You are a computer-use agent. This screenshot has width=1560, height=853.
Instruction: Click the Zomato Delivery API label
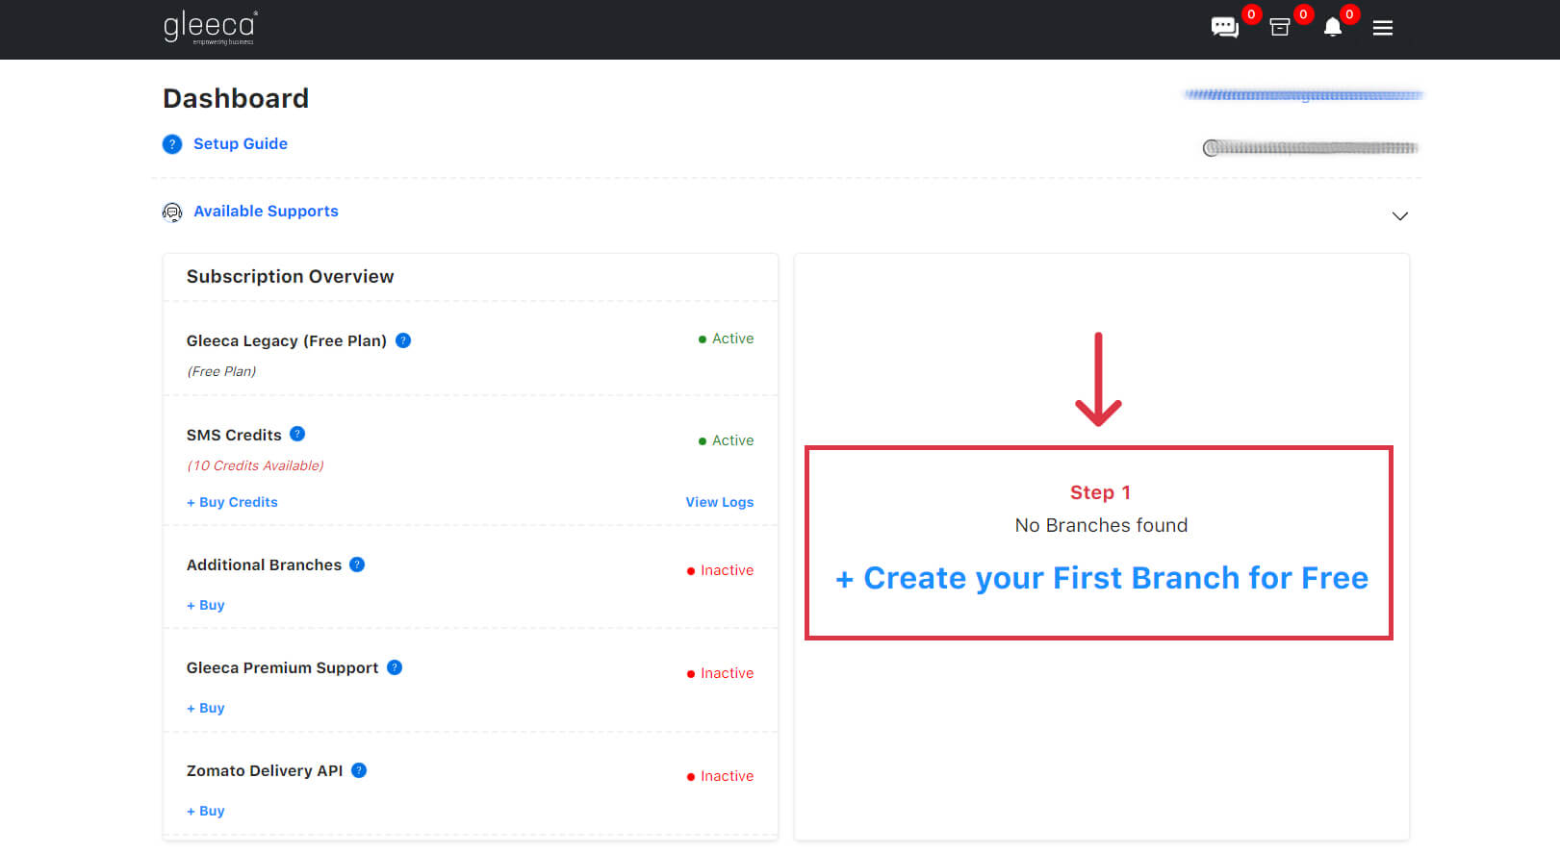[x=265, y=770]
